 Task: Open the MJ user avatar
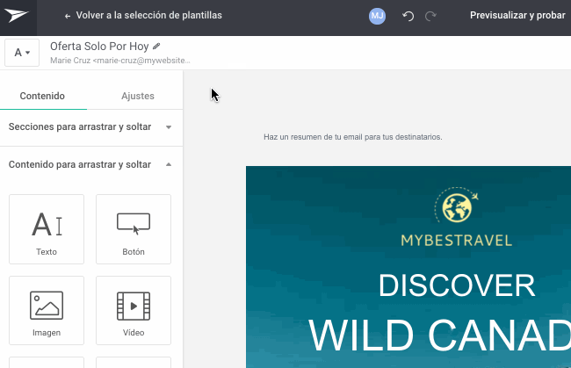coord(377,16)
